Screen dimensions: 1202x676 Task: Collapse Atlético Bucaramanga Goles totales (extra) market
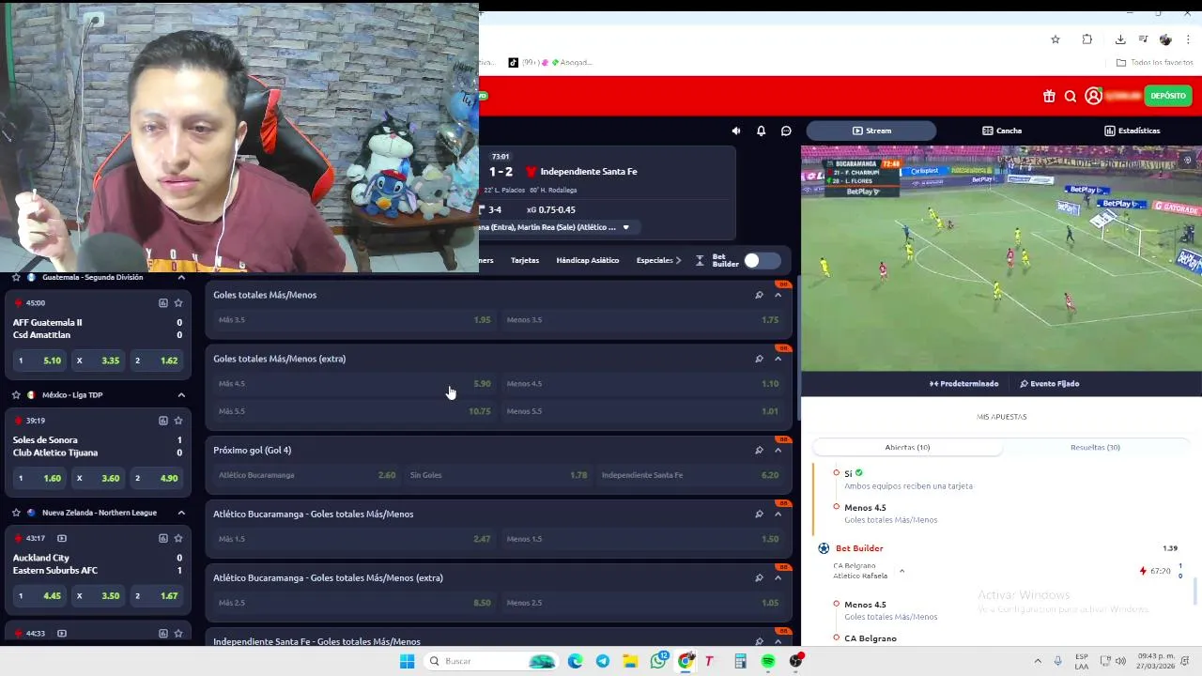(x=778, y=577)
